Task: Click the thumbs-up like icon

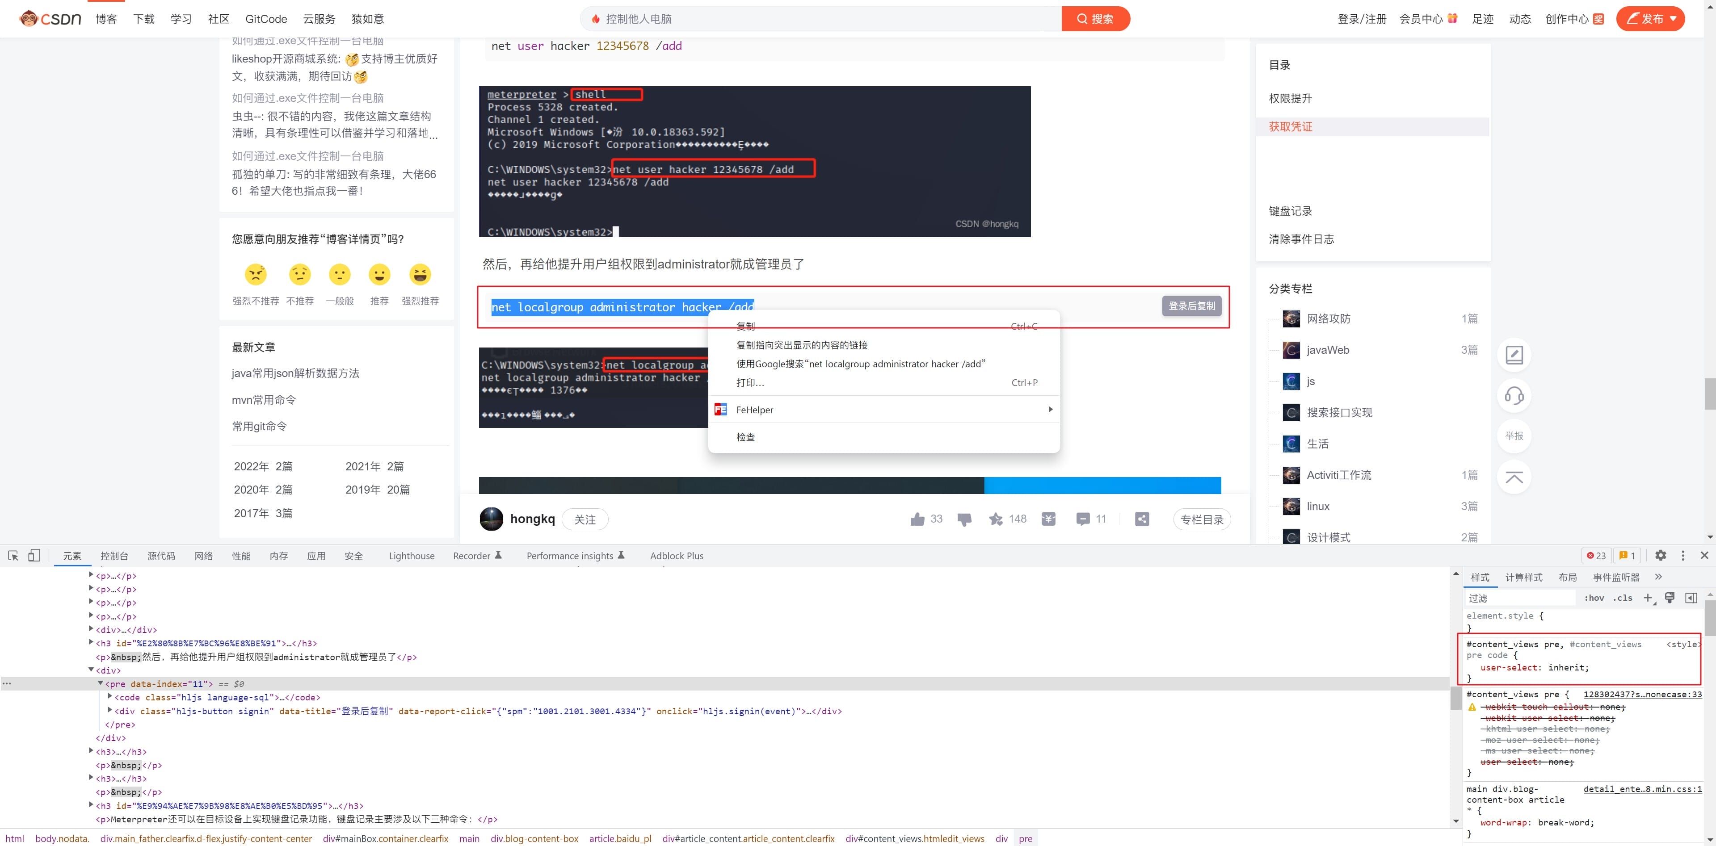Action: [x=917, y=519]
